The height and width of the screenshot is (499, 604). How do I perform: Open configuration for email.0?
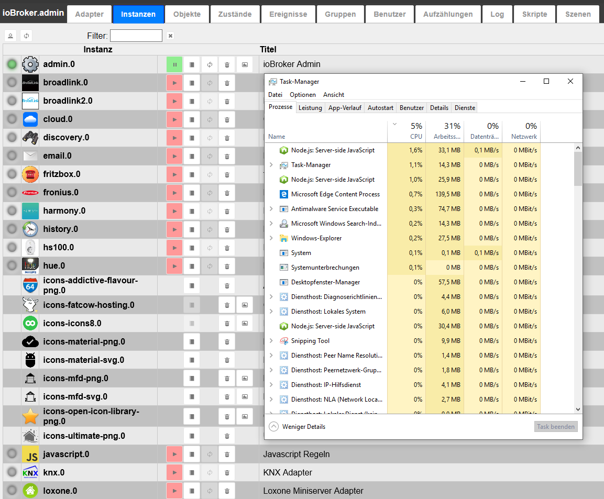tap(192, 156)
